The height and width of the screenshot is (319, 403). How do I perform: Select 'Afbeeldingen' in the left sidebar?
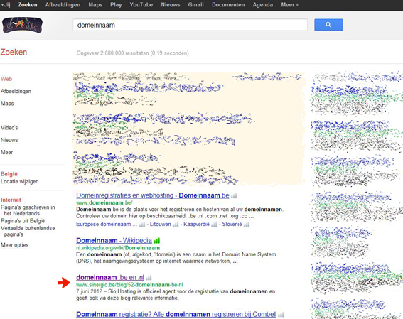16,91
